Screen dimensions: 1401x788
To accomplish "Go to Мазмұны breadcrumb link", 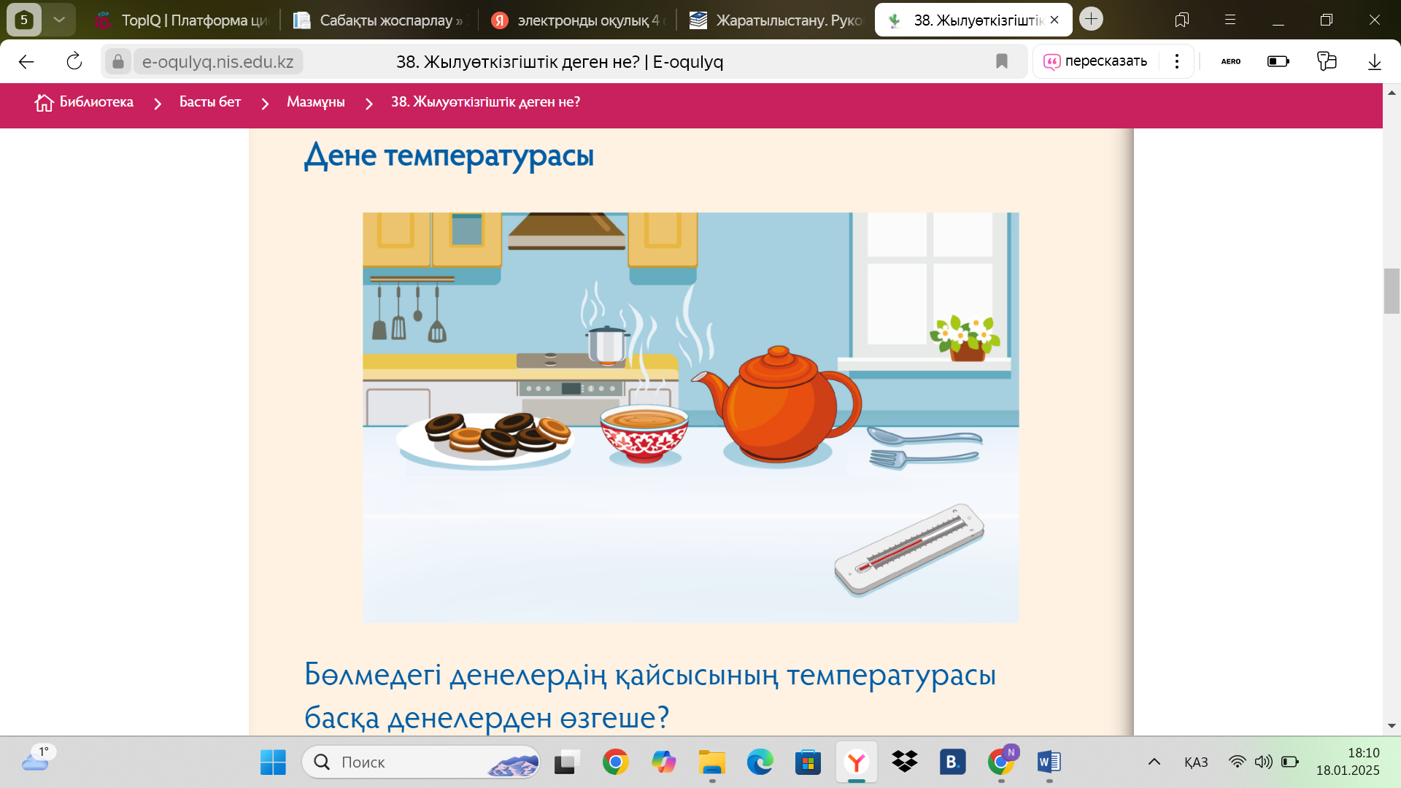I will click(315, 102).
